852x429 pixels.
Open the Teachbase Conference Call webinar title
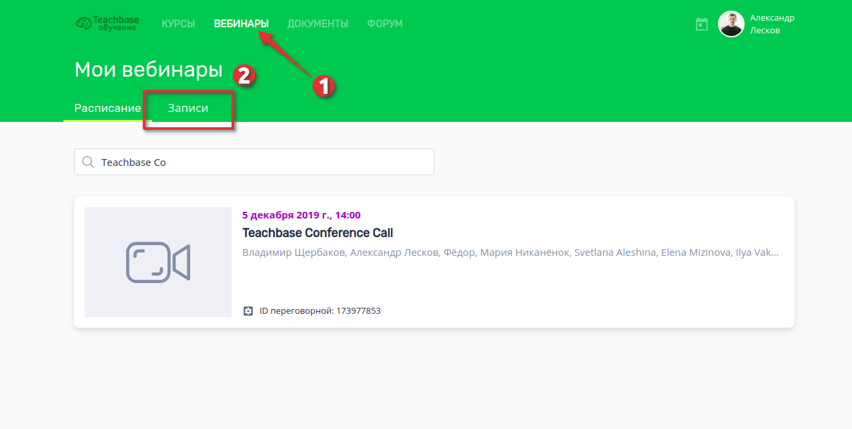coord(318,233)
